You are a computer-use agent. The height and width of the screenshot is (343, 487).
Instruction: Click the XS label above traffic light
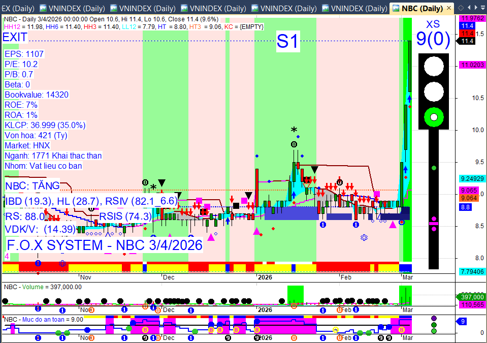[433, 24]
